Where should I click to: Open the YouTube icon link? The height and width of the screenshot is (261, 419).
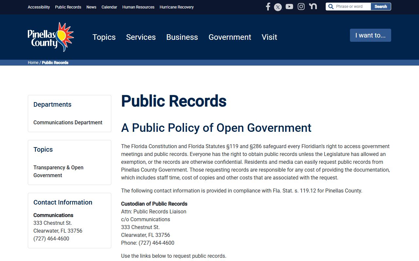(289, 7)
